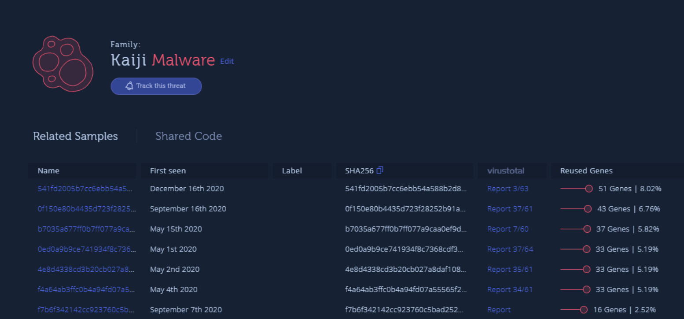Click the 16 Genes reuse slider
This screenshot has height=319, width=684.
click(574, 310)
